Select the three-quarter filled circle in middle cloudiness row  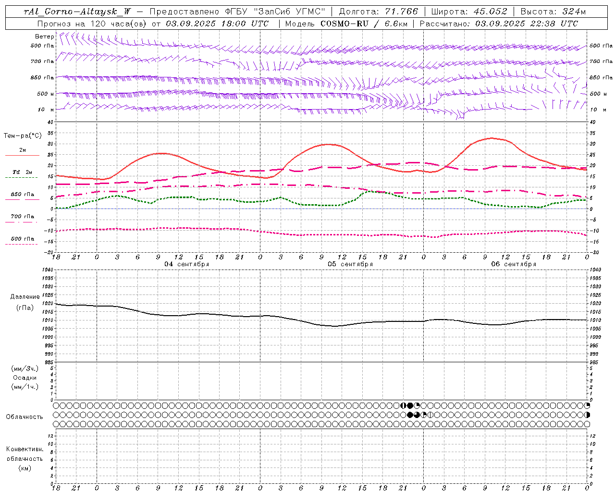point(417,415)
